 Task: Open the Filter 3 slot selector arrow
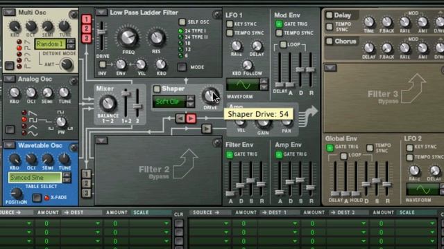click(330, 68)
